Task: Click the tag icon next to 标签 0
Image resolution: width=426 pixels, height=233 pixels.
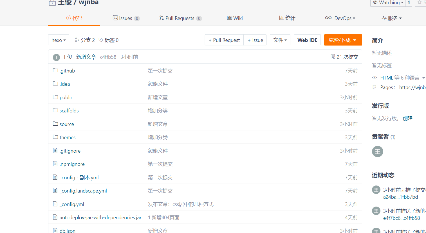Action: click(101, 40)
